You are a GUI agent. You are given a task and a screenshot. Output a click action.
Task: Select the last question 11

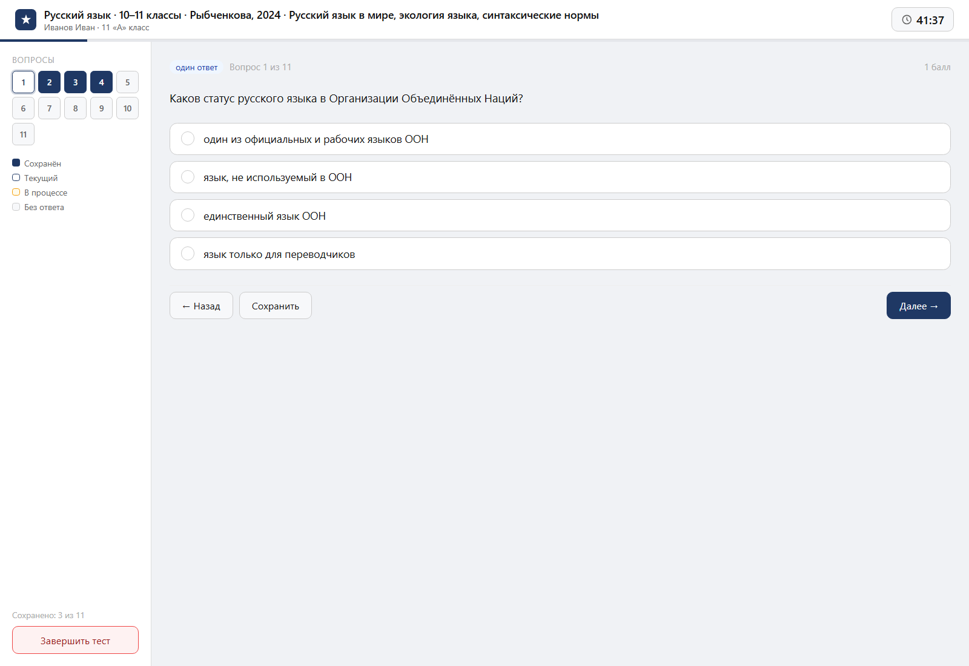coord(23,134)
